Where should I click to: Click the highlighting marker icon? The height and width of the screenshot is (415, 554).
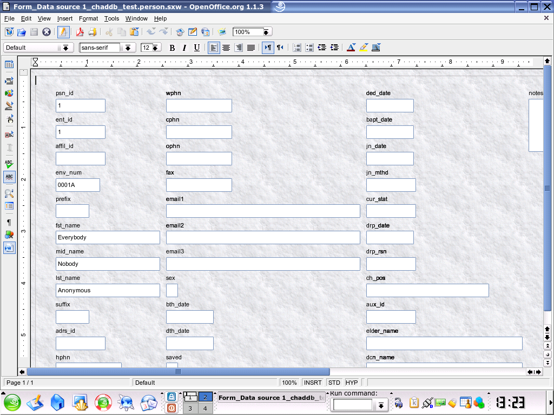(364, 48)
